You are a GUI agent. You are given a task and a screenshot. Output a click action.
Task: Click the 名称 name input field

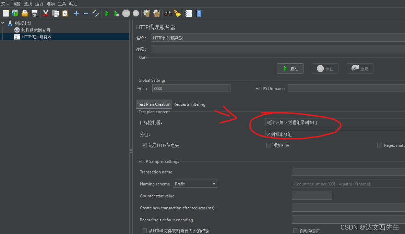point(278,38)
